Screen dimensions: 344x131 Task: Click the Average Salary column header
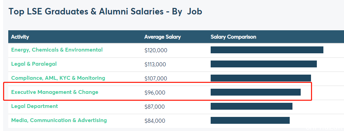[x=162, y=37]
